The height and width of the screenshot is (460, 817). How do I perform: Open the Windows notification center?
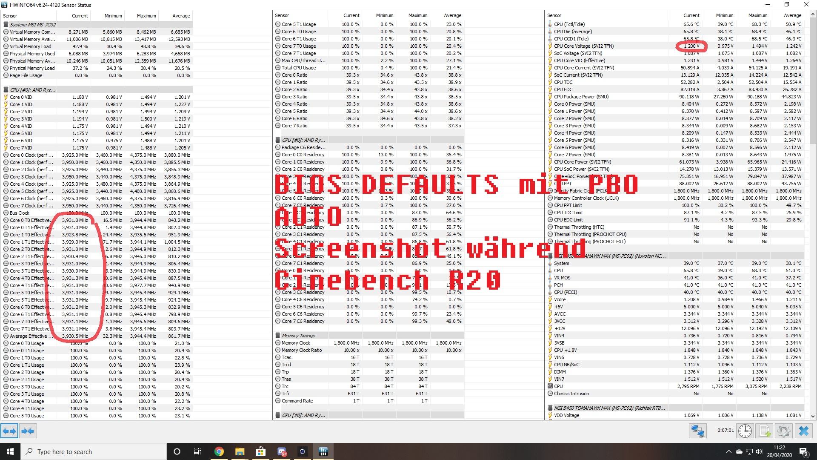pos(804,451)
